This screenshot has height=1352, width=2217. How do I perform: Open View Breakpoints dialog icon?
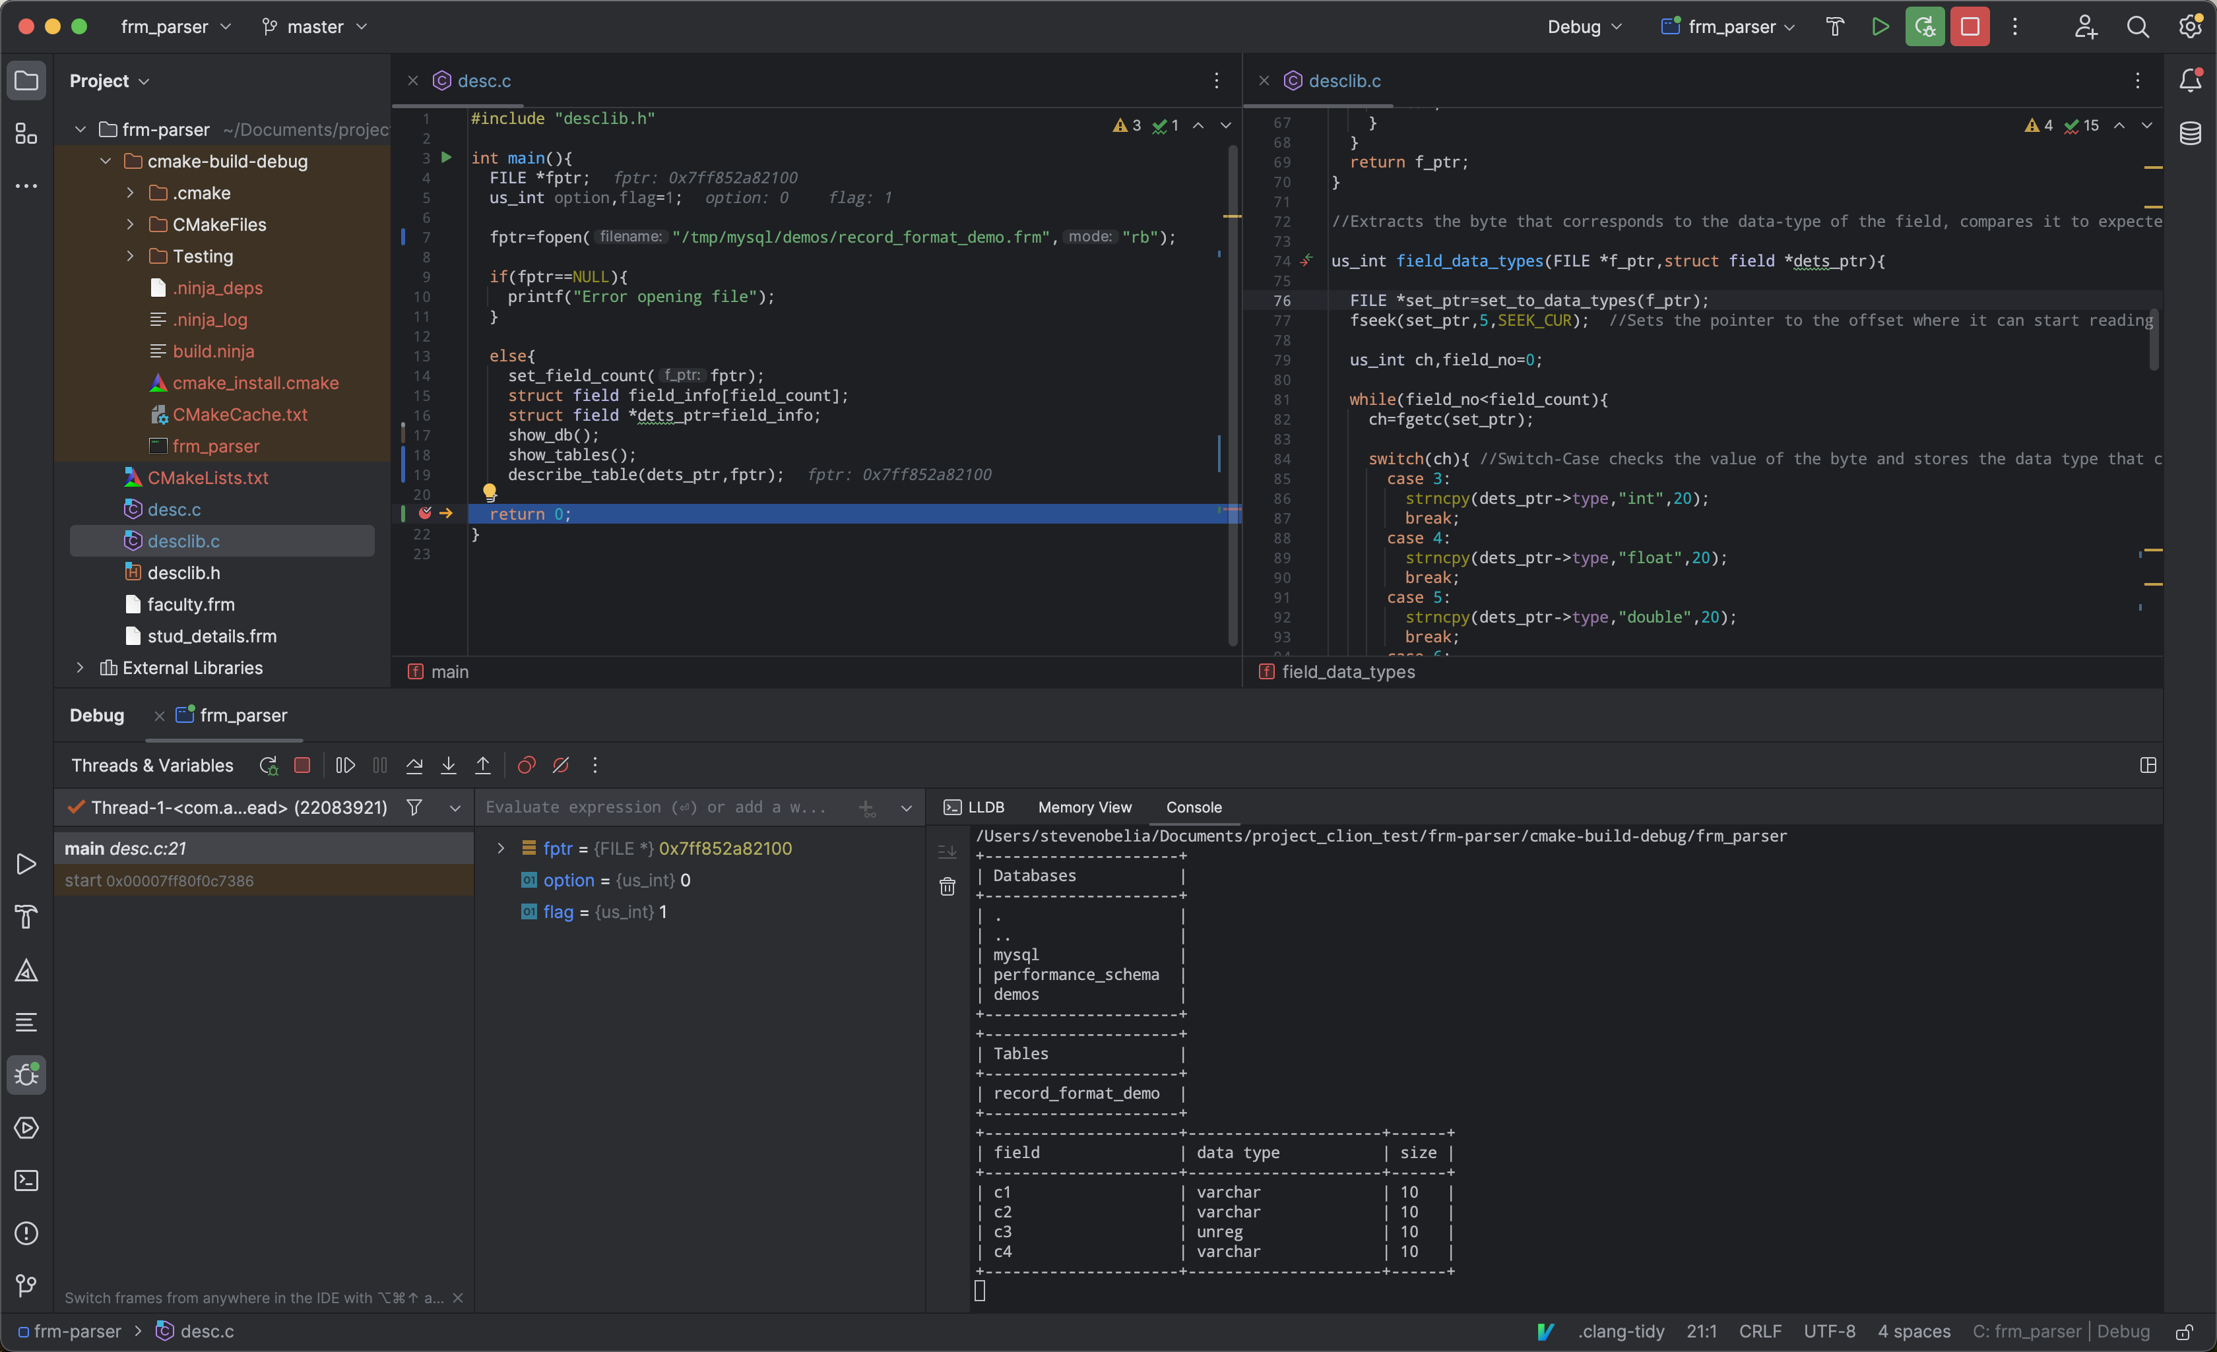point(527,766)
